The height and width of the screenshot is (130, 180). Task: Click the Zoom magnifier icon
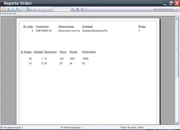pos(82,9)
